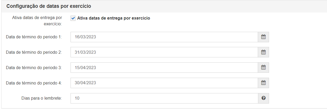Click the label Data de término do periodo 4
The height and width of the screenshot is (109, 327).
(x=34, y=83)
